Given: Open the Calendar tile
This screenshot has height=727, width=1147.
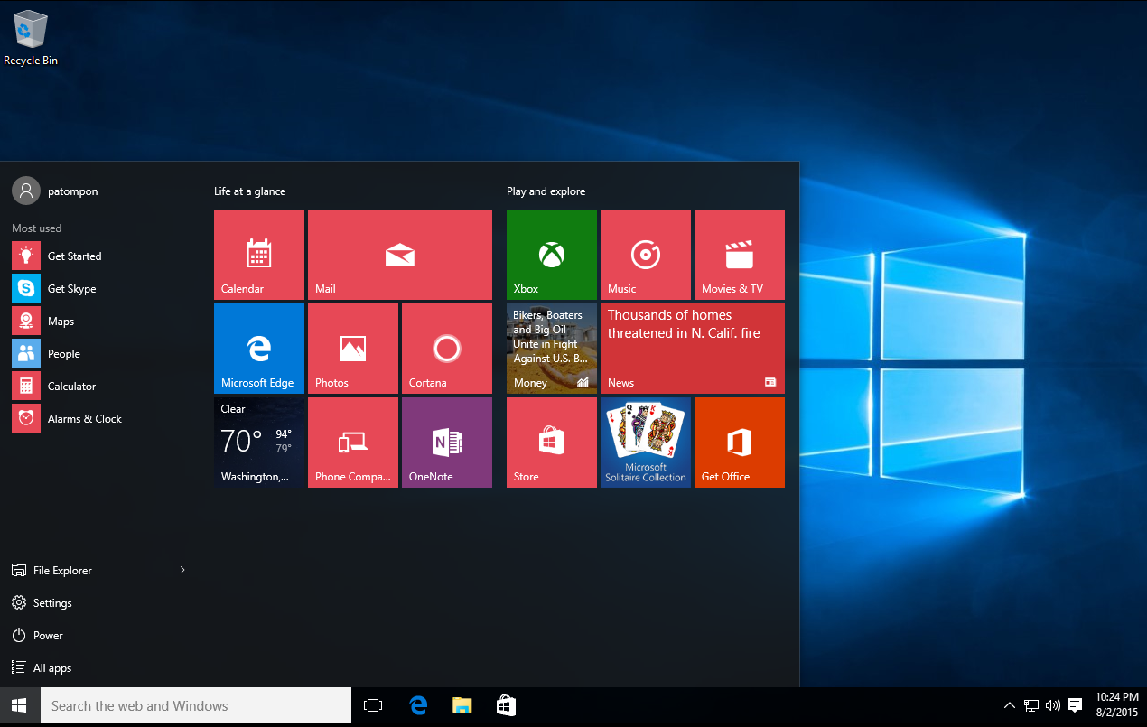Looking at the screenshot, I should pos(259,255).
